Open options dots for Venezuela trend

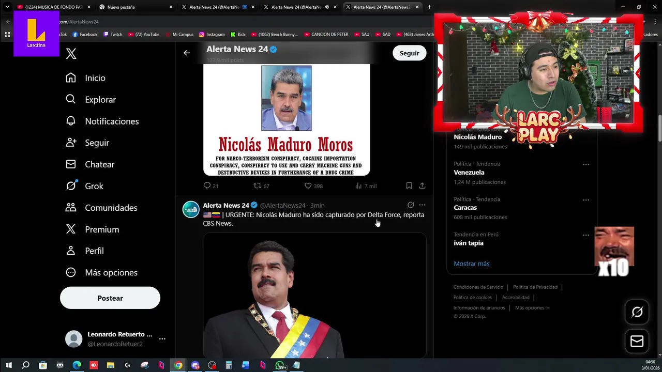[586, 164]
